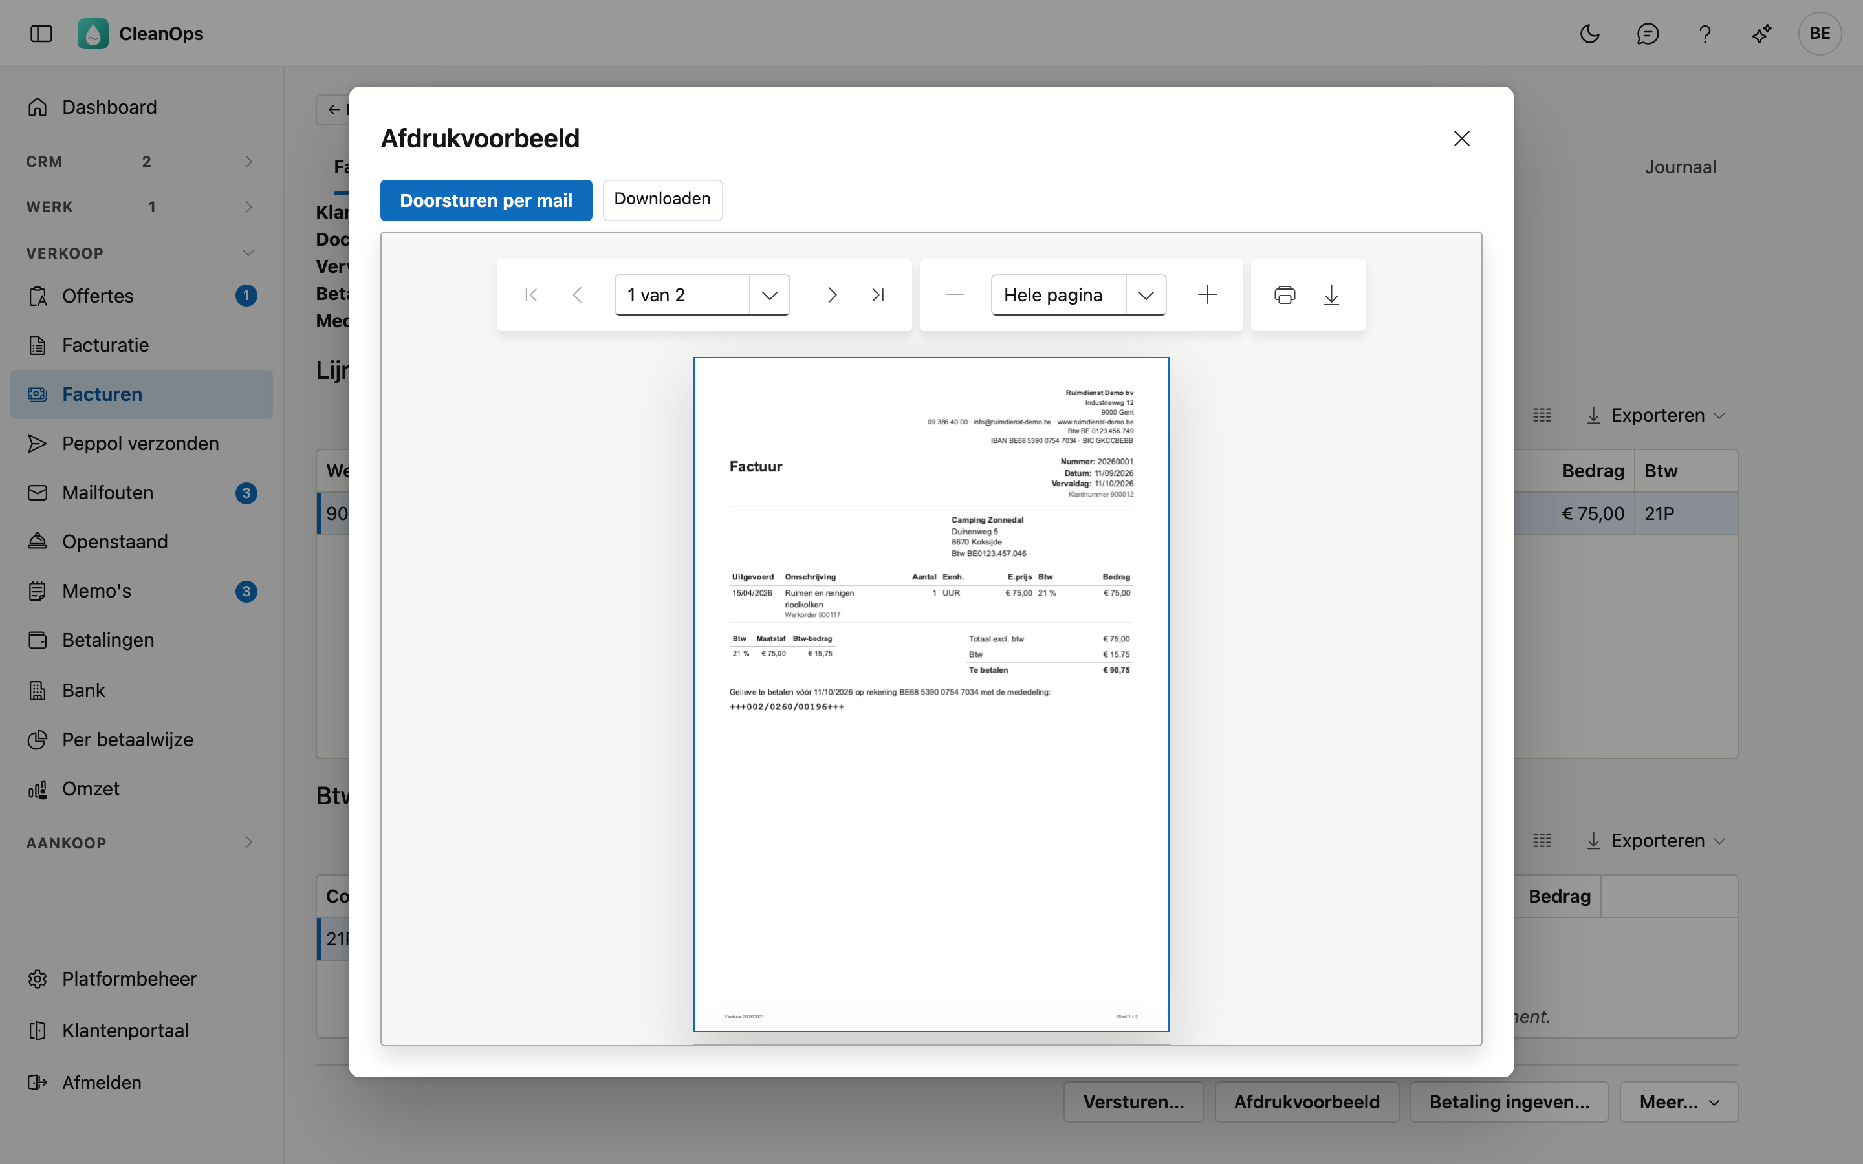Open the Meer... dropdown button
The height and width of the screenshot is (1164, 1863).
coord(1678,1102)
